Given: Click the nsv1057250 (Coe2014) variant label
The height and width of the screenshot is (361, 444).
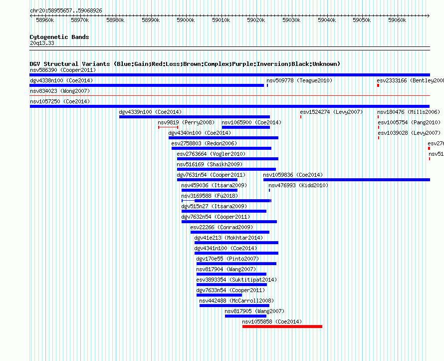Looking at the screenshot, I should pyautogui.click(x=60, y=101).
